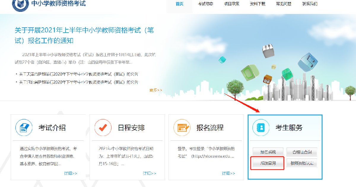Click the 日程安排 checkmark icon

coord(103,128)
